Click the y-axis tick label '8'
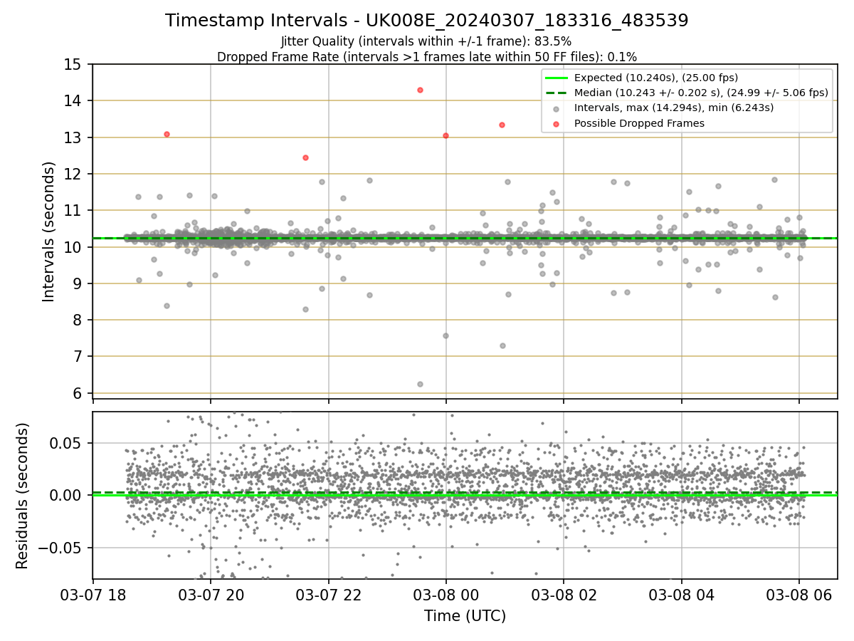This screenshot has height=641, width=854. point(78,320)
